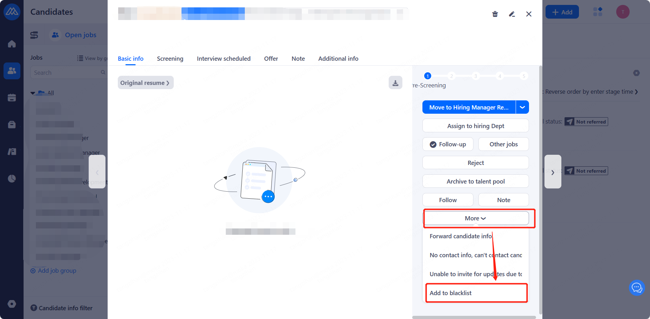The height and width of the screenshot is (319, 650).
Task: Toggle the Follow-up check button
Action: 448,144
